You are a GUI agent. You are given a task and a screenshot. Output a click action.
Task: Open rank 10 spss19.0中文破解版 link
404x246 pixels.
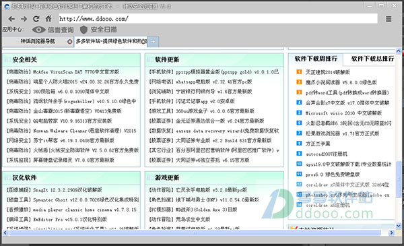pyautogui.click(x=348, y=164)
